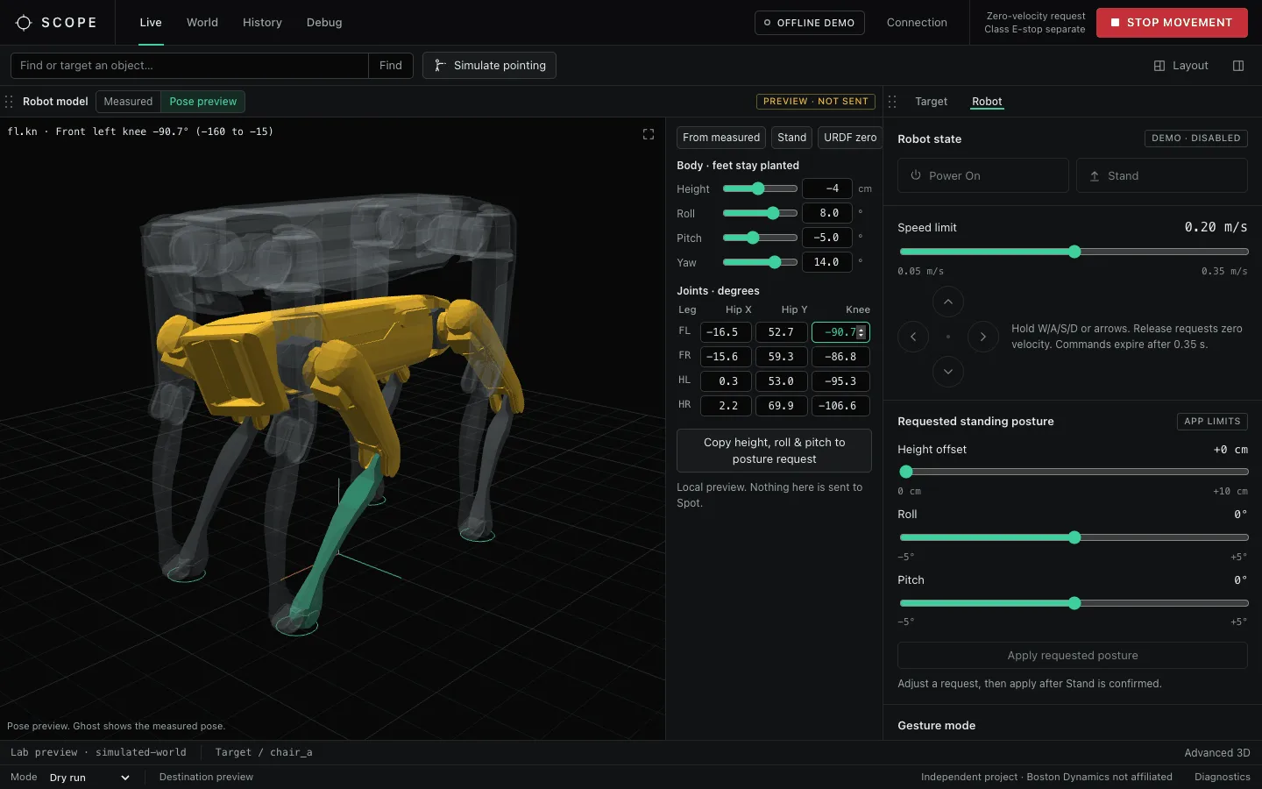Adjust the Speed limit slider
1262x789 pixels.
1073,252
